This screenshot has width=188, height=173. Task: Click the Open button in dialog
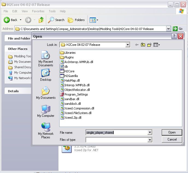click(x=172, y=132)
